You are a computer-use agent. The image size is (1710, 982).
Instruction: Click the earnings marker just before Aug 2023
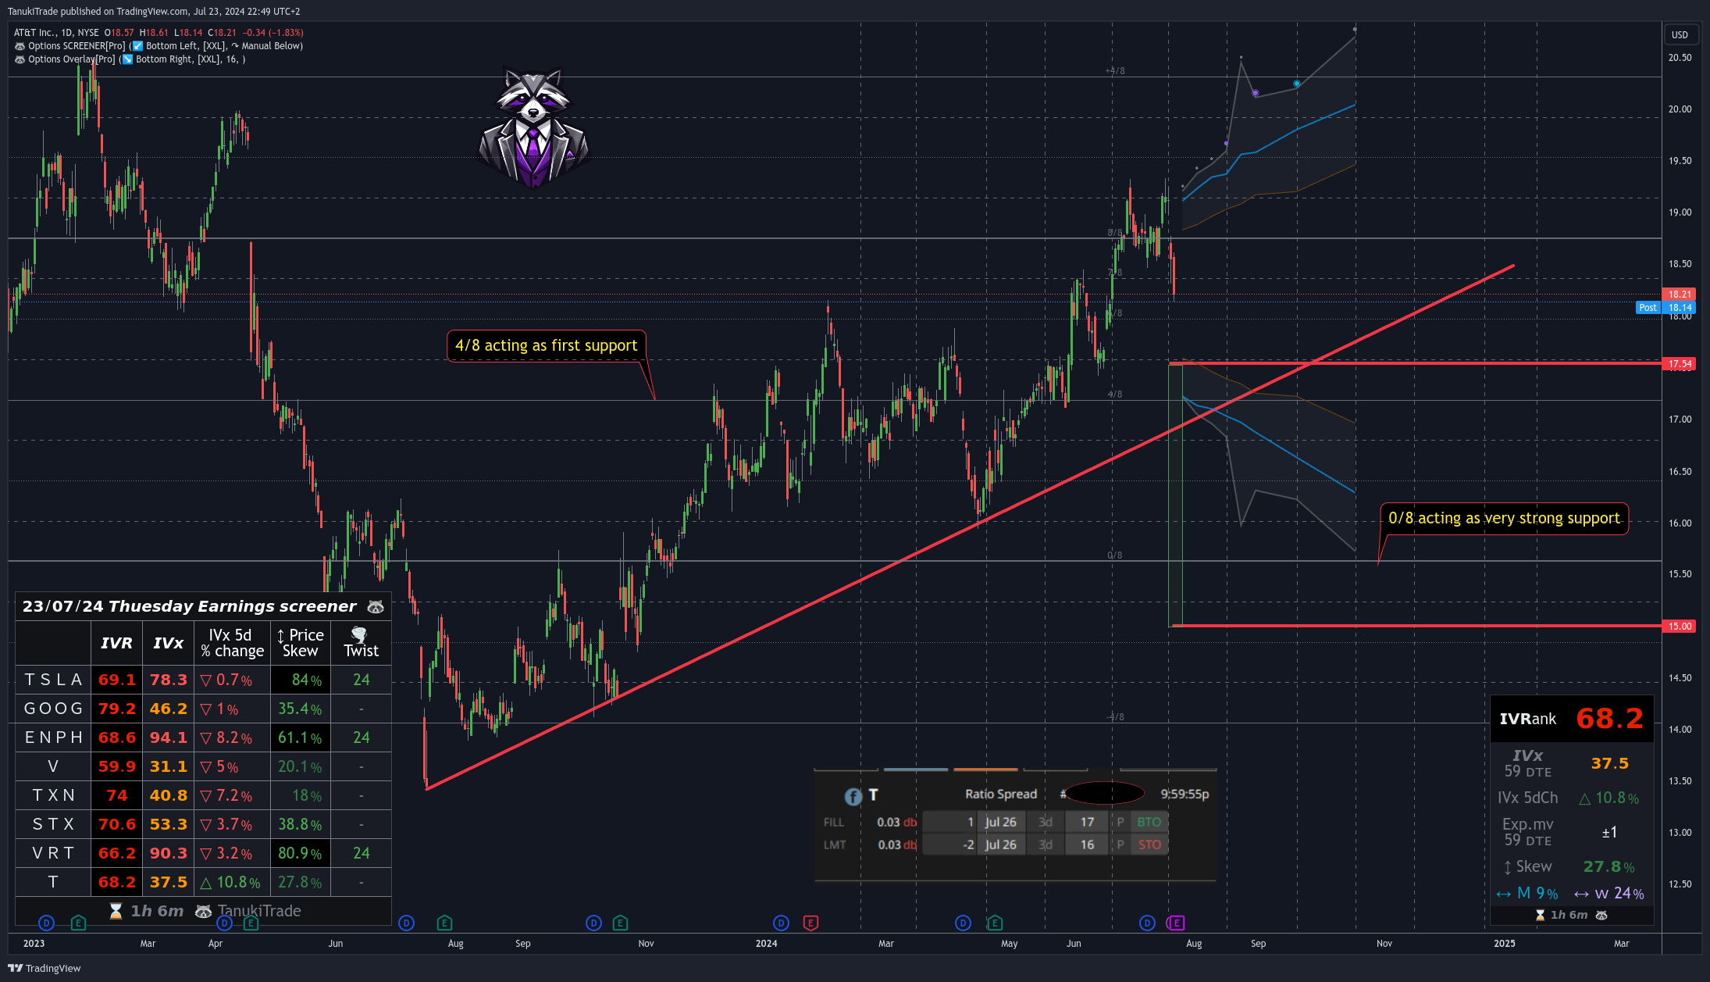pos(444,923)
